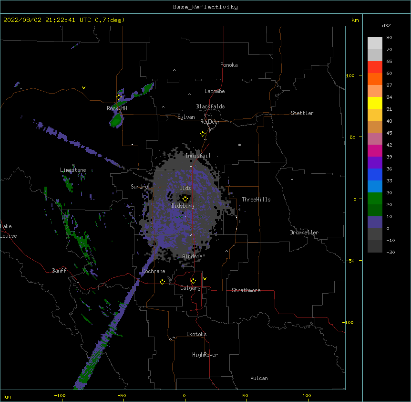The width and height of the screenshot is (411, 402).
Task: Click the yellow radar site marker near Didsbury
Action: (185, 199)
